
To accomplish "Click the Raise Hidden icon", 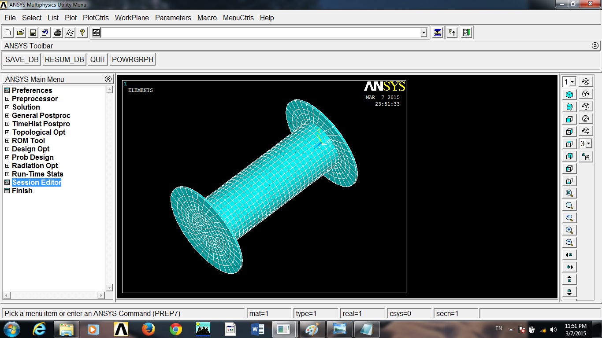I will (437, 33).
